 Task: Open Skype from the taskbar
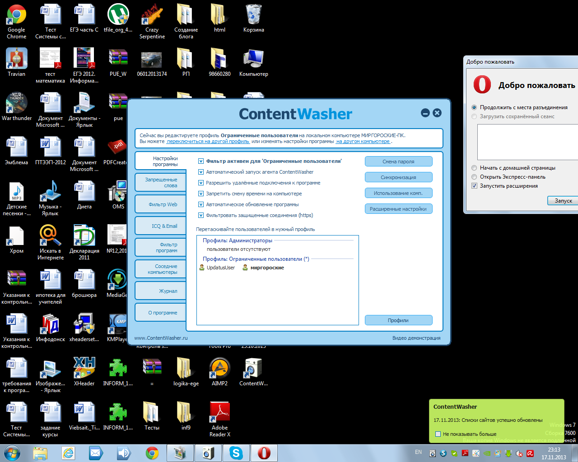[x=236, y=453]
